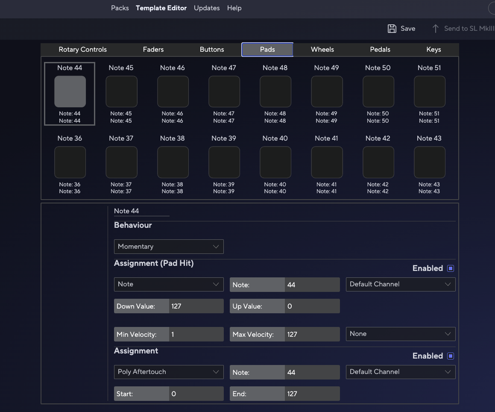
Task: Open the Updates menu
Action: (207, 8)
